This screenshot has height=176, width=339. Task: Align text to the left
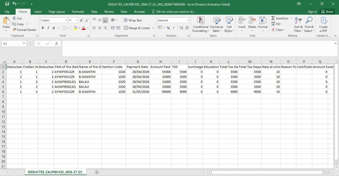94,28
